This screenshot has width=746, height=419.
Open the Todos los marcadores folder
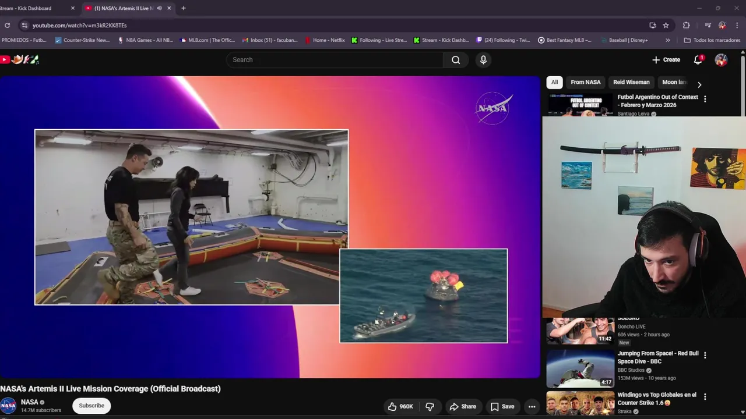click(x=712, y=40)
